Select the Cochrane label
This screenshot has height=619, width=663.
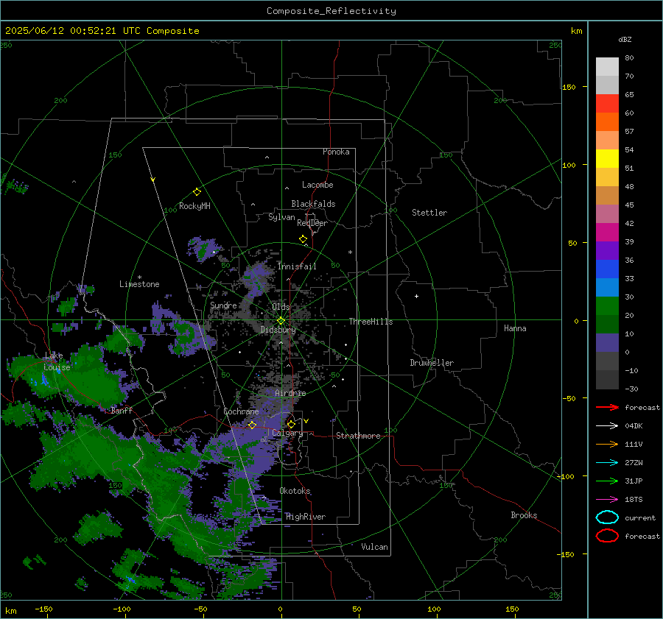tap(241, 411)
